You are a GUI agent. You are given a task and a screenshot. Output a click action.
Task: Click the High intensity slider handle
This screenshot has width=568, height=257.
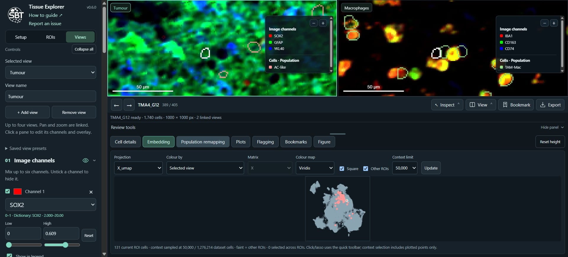[65, 245]
